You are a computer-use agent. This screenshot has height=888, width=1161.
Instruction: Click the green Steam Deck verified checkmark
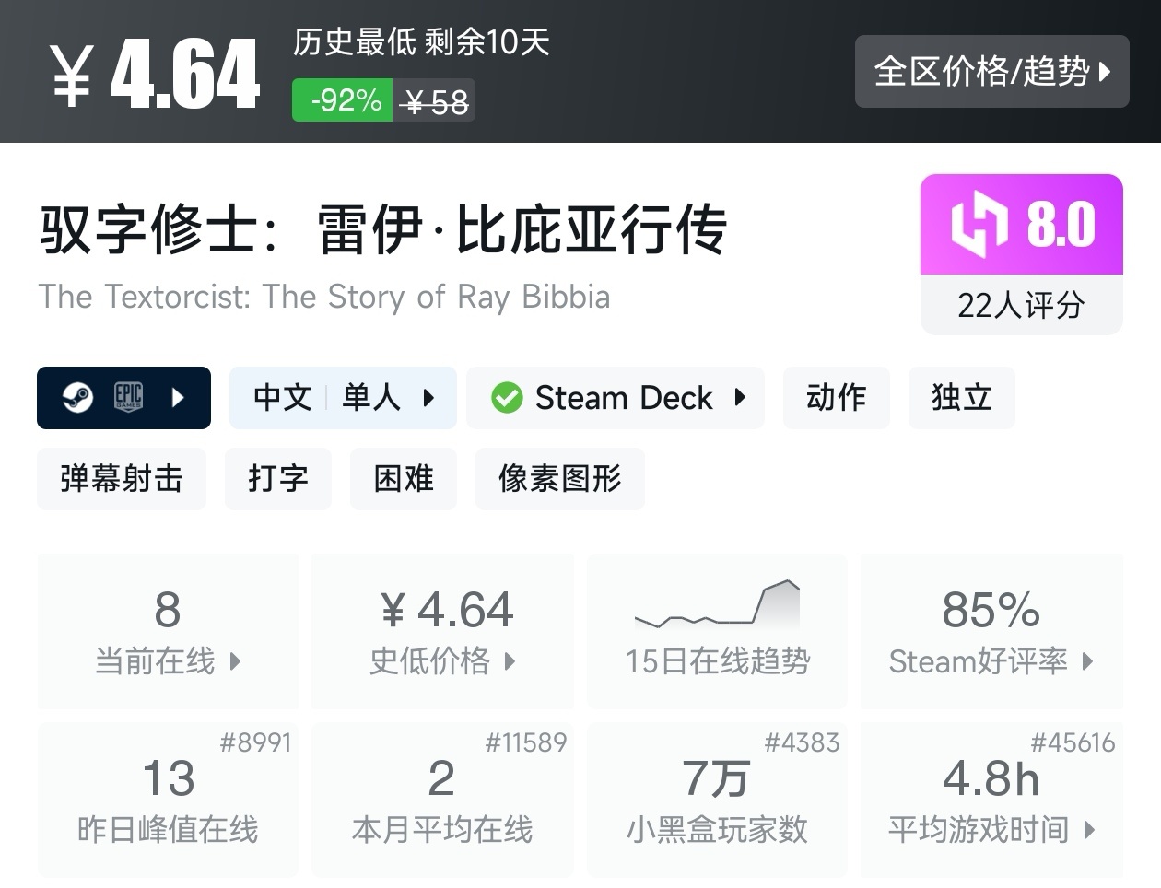[507, 398]
